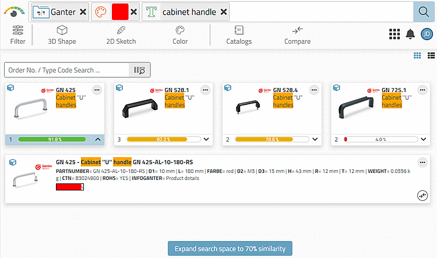
Task: Click the 82.2% similarity bar
Action: pos(163,139)
